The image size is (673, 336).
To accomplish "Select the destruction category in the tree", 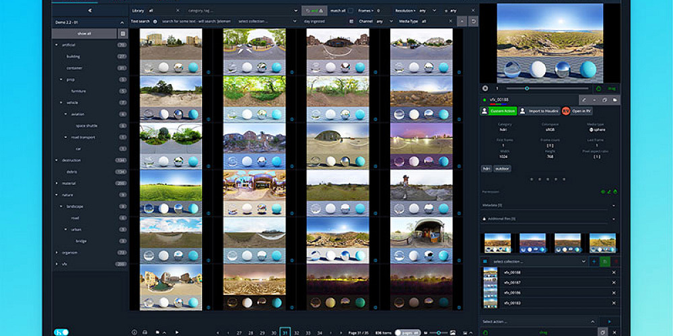I will 72,161.
